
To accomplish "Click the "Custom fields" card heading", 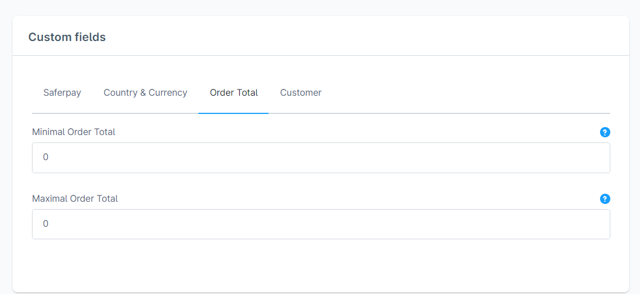I will coord(67,37).
